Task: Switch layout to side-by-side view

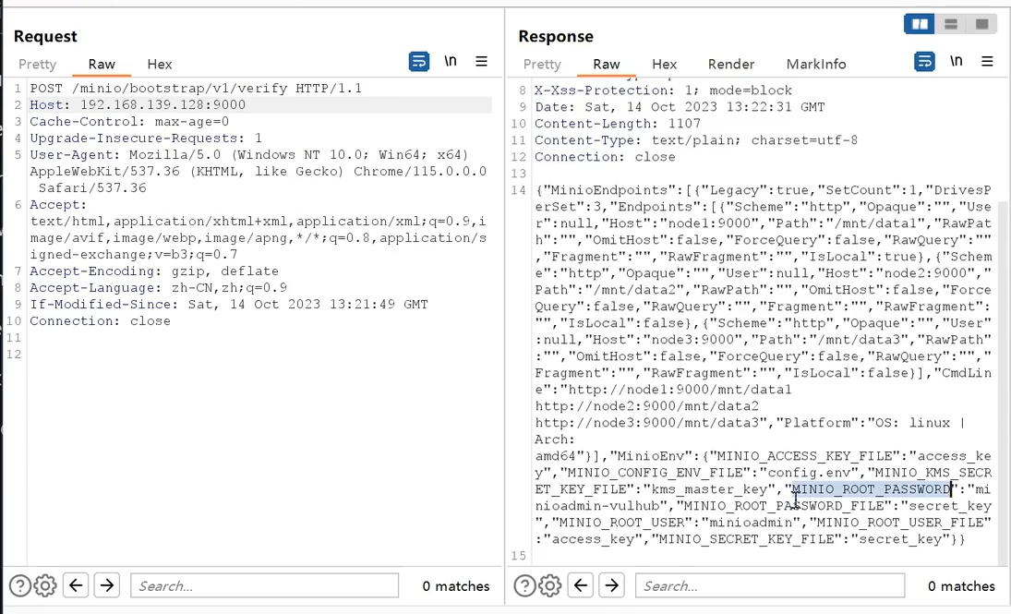Action: (919, 23)
